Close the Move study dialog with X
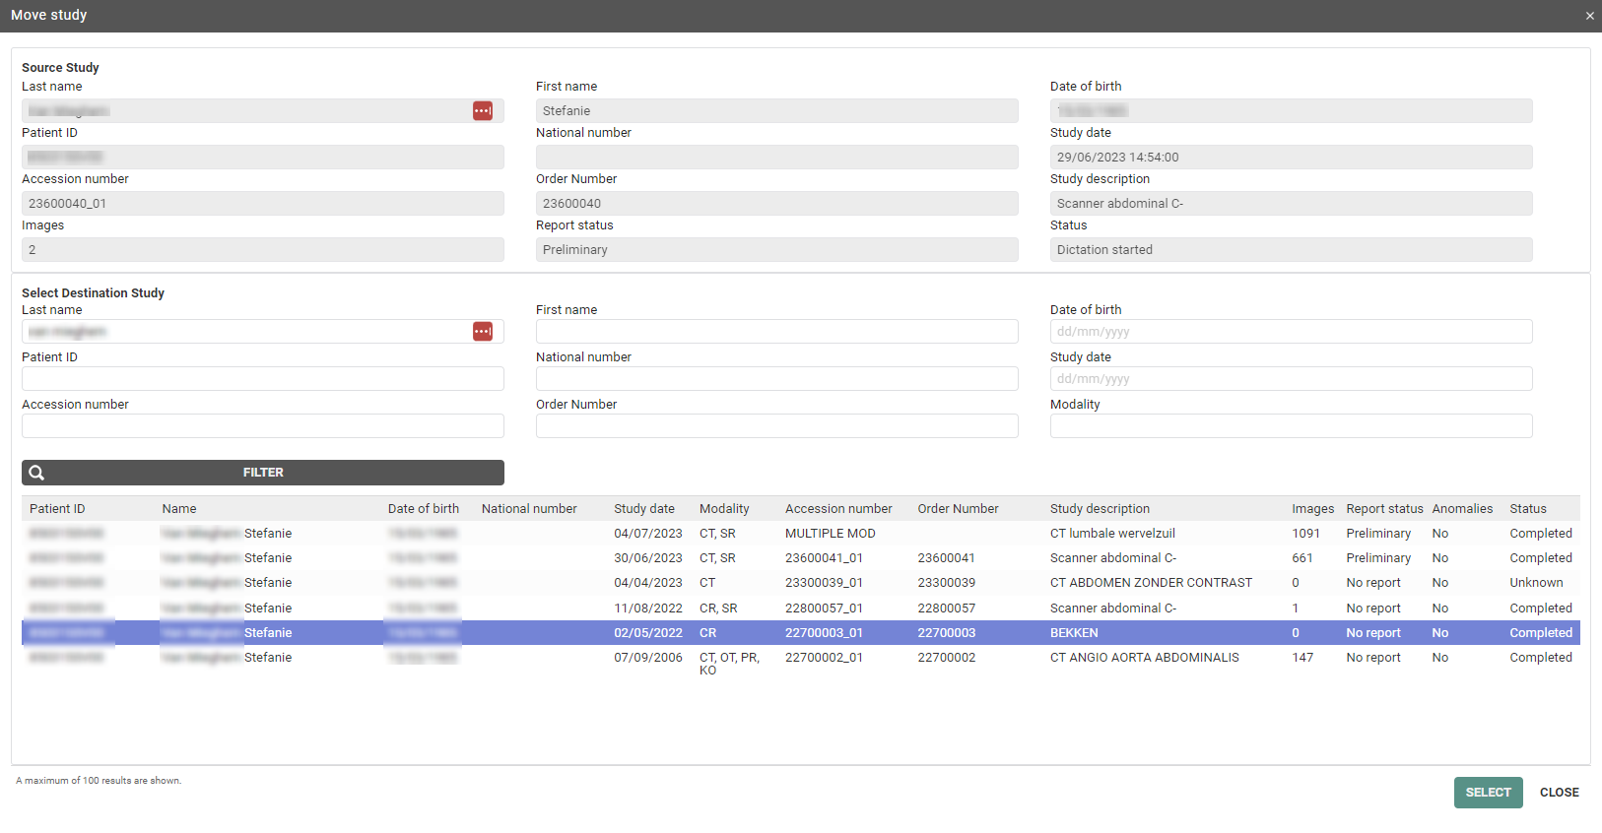 [x=1589, y=16]
